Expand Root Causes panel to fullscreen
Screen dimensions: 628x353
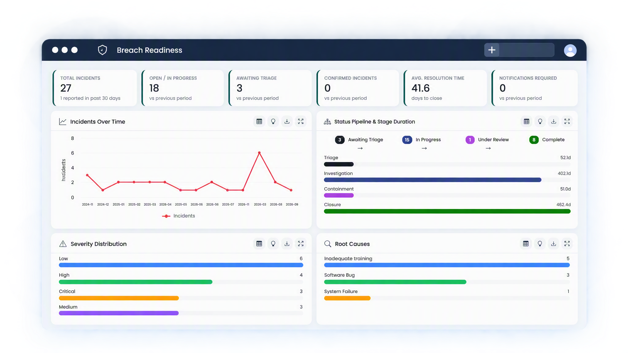tap(567, 244)
